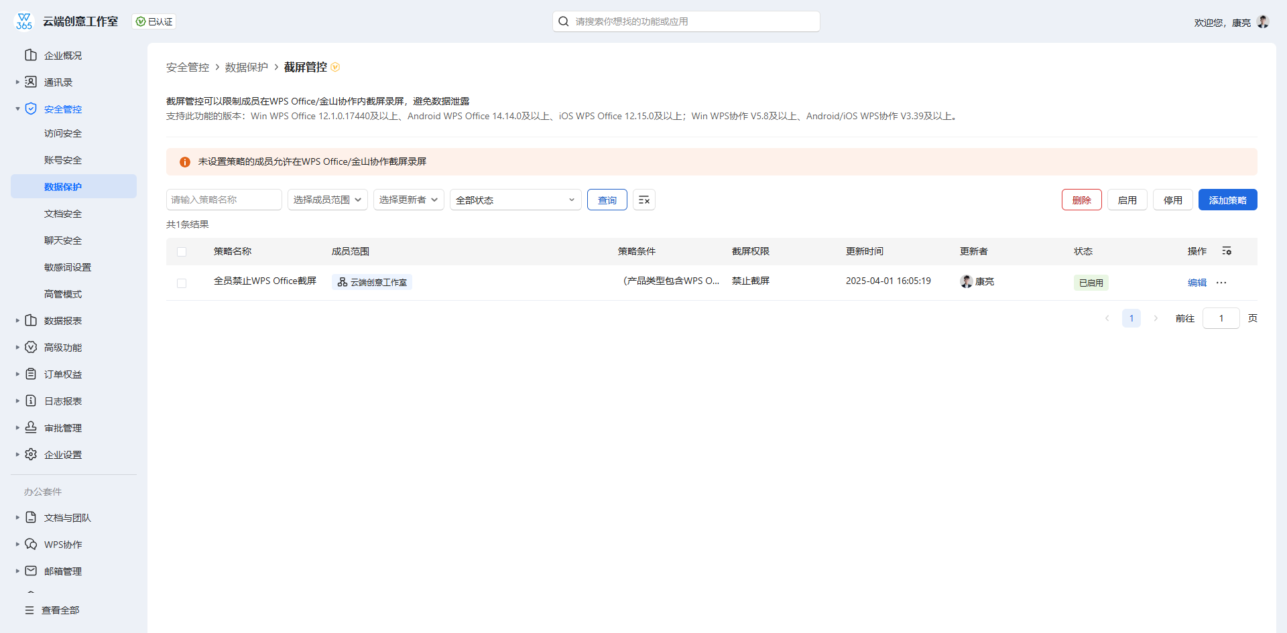The image size is (1287, 633).
Task: Click the clear filters icon beside 查询
Action: (x=643, y=200)
